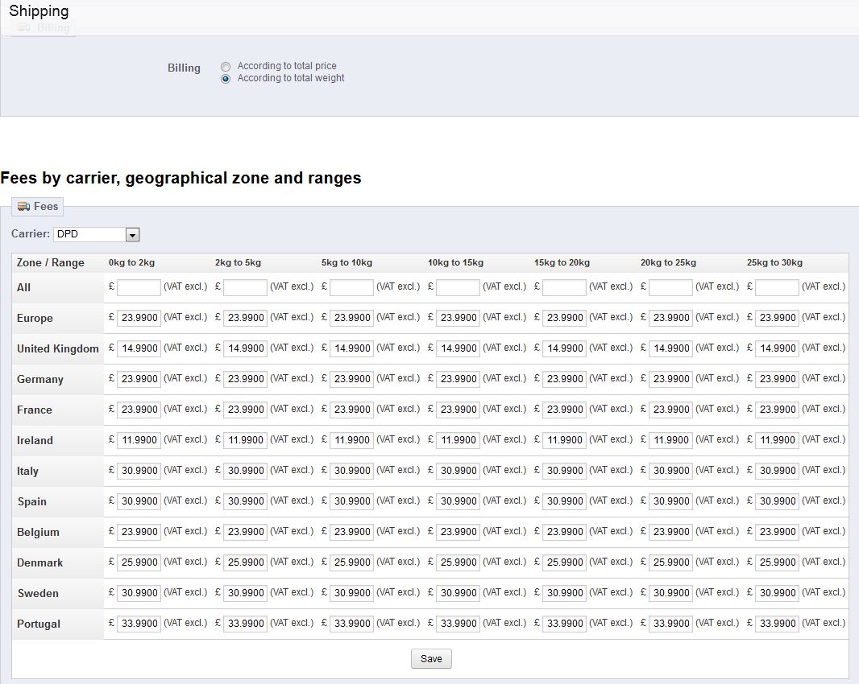Click Germany 2kg to 5kg fee field
Viewport: 859px width, 684px height.
point(245,379)
